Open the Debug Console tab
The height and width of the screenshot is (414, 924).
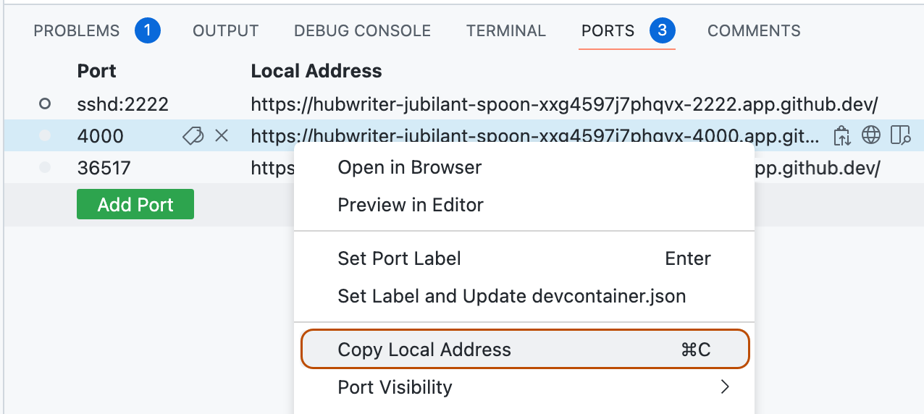coord(362,31)
